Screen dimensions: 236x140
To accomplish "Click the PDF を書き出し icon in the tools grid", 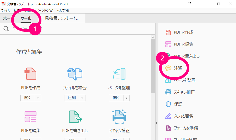I will coord(75,117).
